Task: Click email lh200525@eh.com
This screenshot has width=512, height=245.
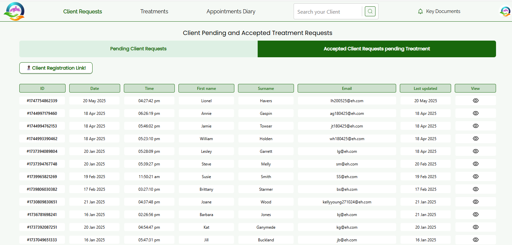Action: [x=347, y=101]
